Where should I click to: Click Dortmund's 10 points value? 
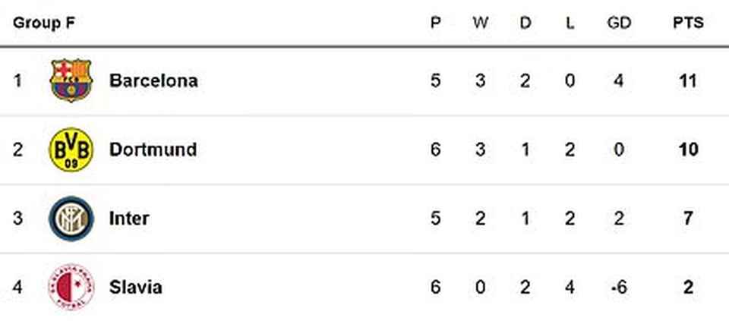pyautogui.click(x=688, y=149)
